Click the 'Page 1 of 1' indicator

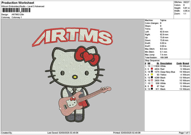(x=184, y=133)
